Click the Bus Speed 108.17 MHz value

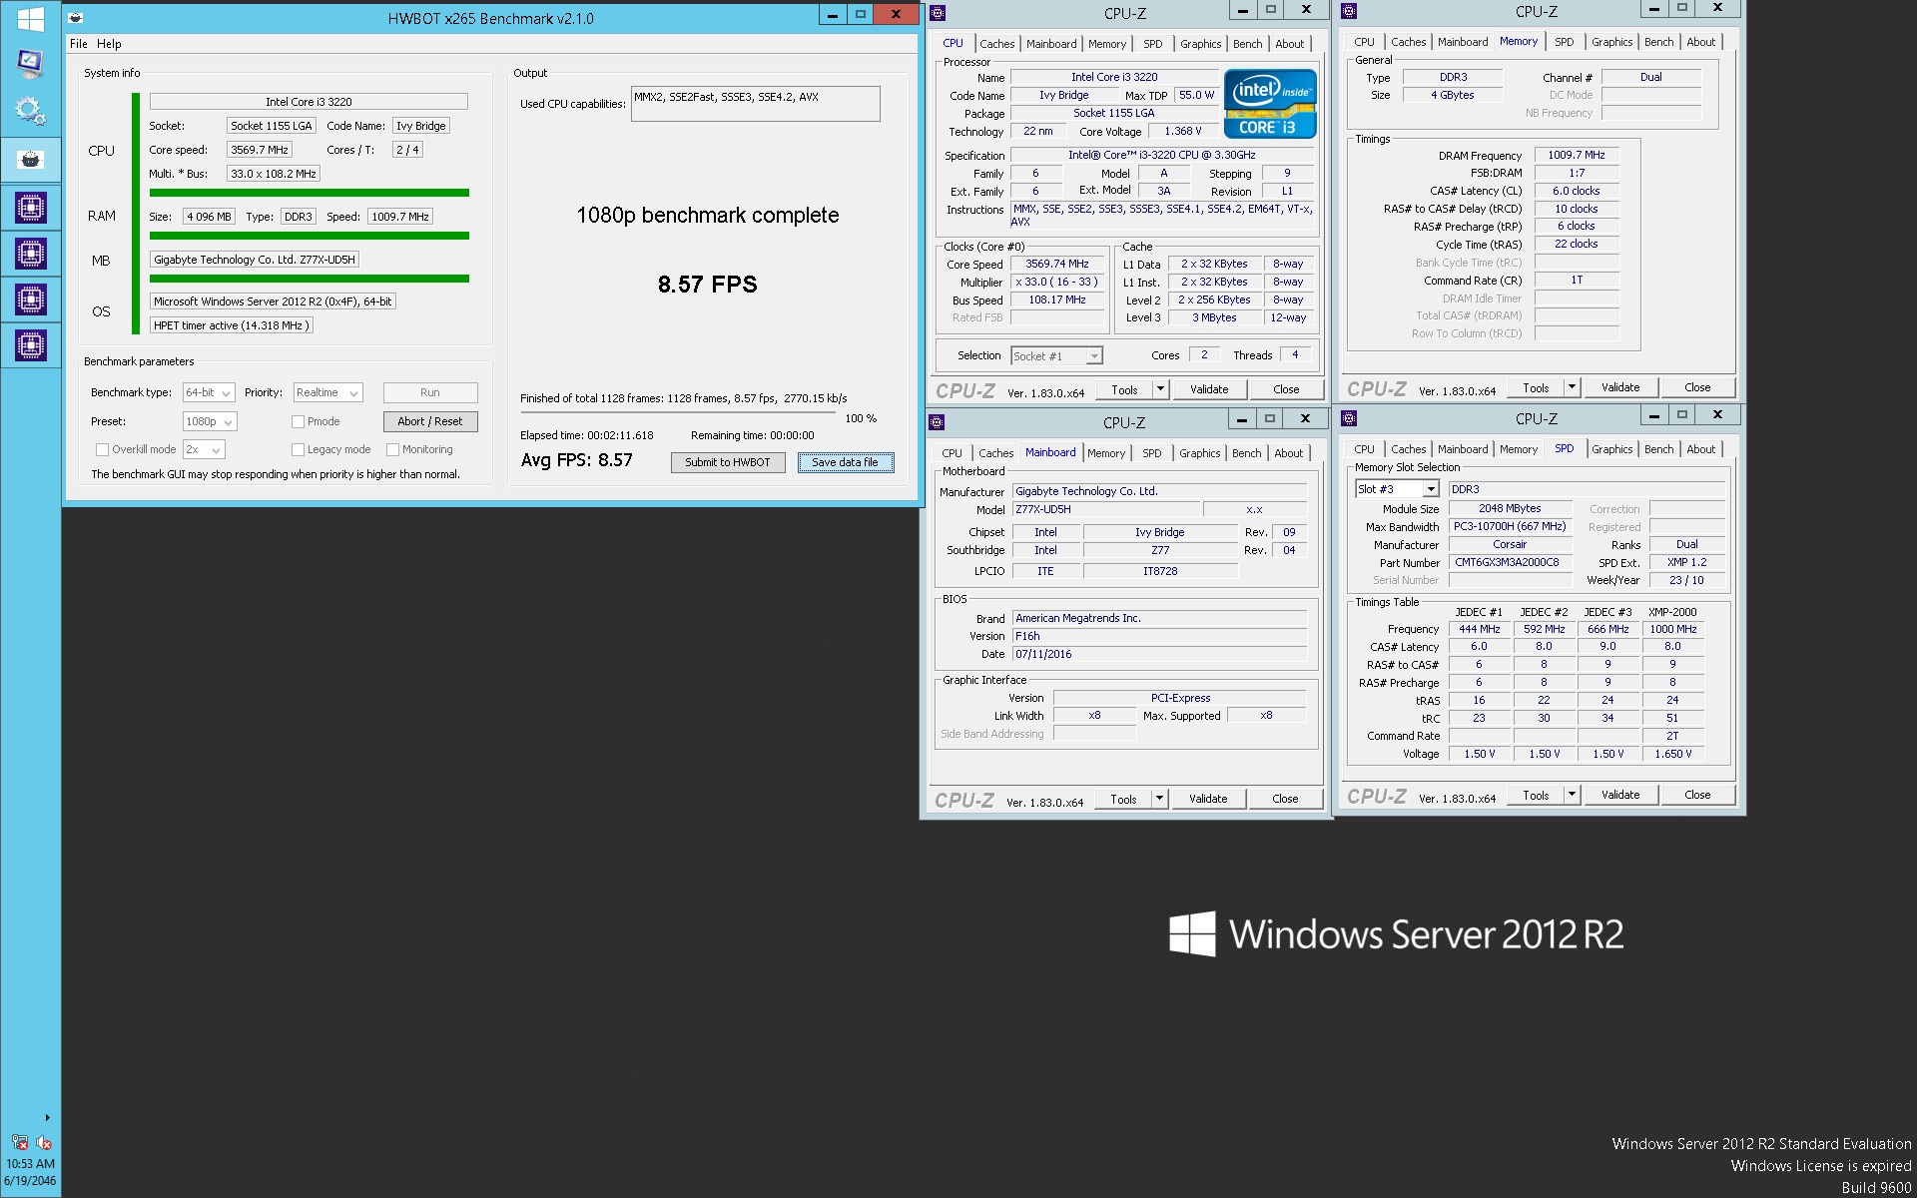click(x=1057, y=299)
